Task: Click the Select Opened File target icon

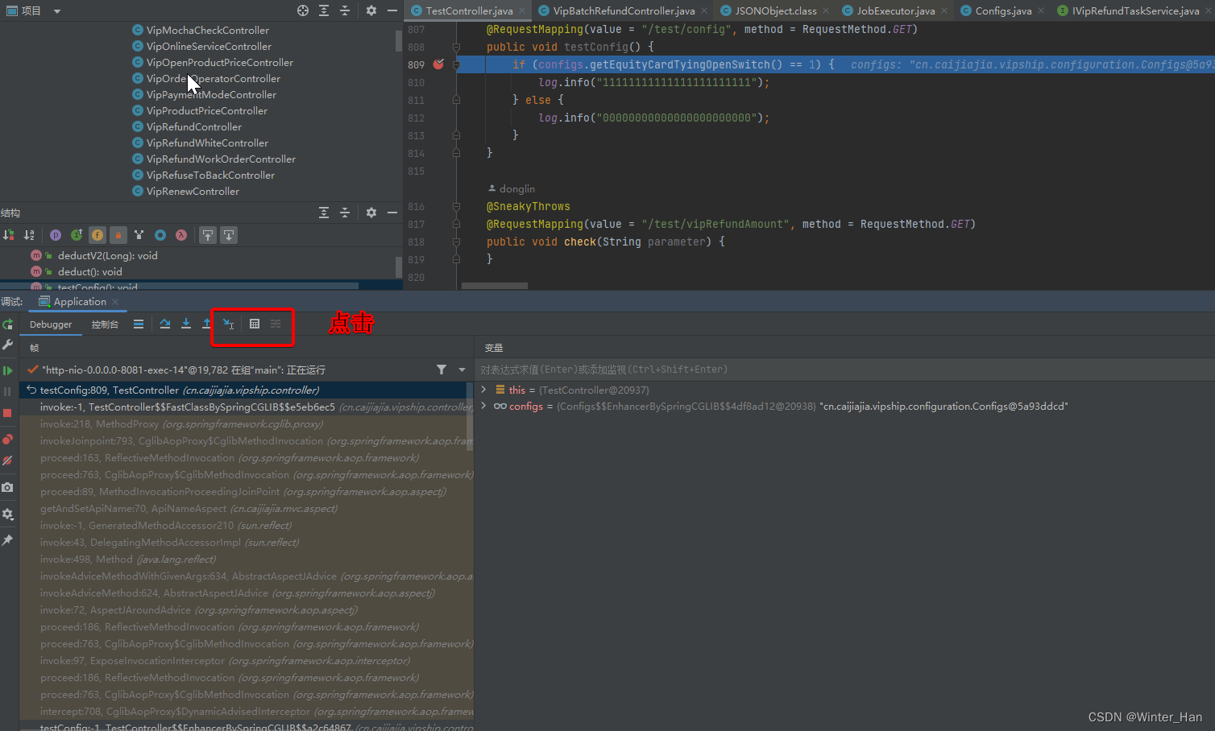Action: point(303,10)
